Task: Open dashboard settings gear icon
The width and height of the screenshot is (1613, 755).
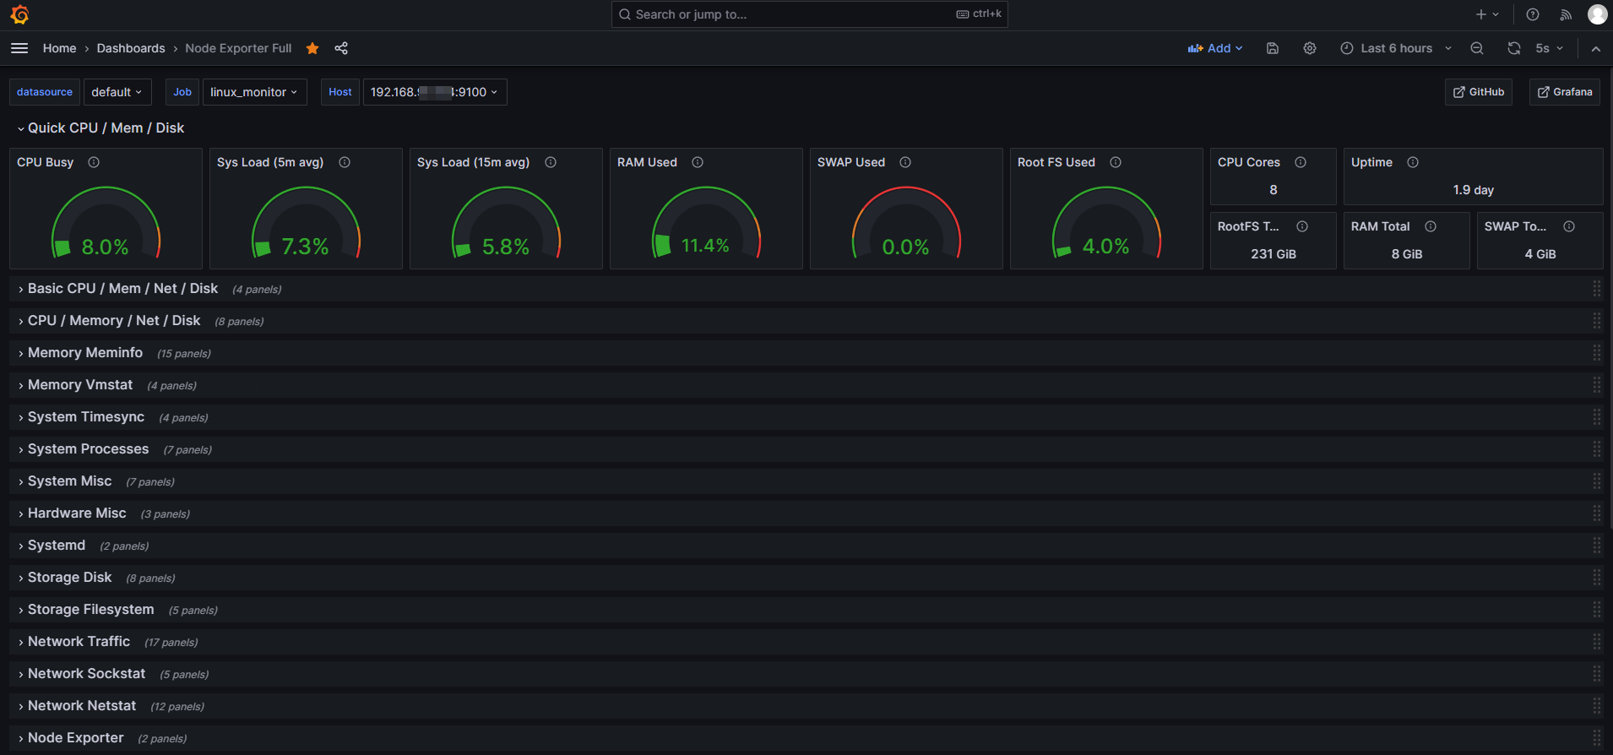Action: pos(1310,48)
